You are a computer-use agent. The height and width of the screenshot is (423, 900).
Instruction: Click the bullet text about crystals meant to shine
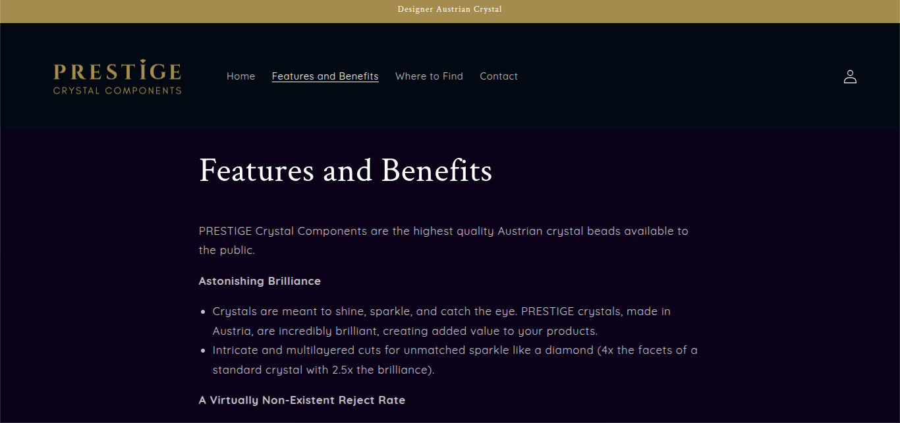[441, 311]
